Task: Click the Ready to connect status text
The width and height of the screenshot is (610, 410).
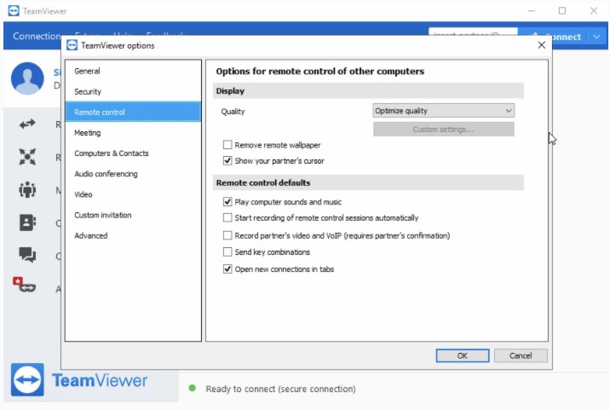Action: point(280,389)
